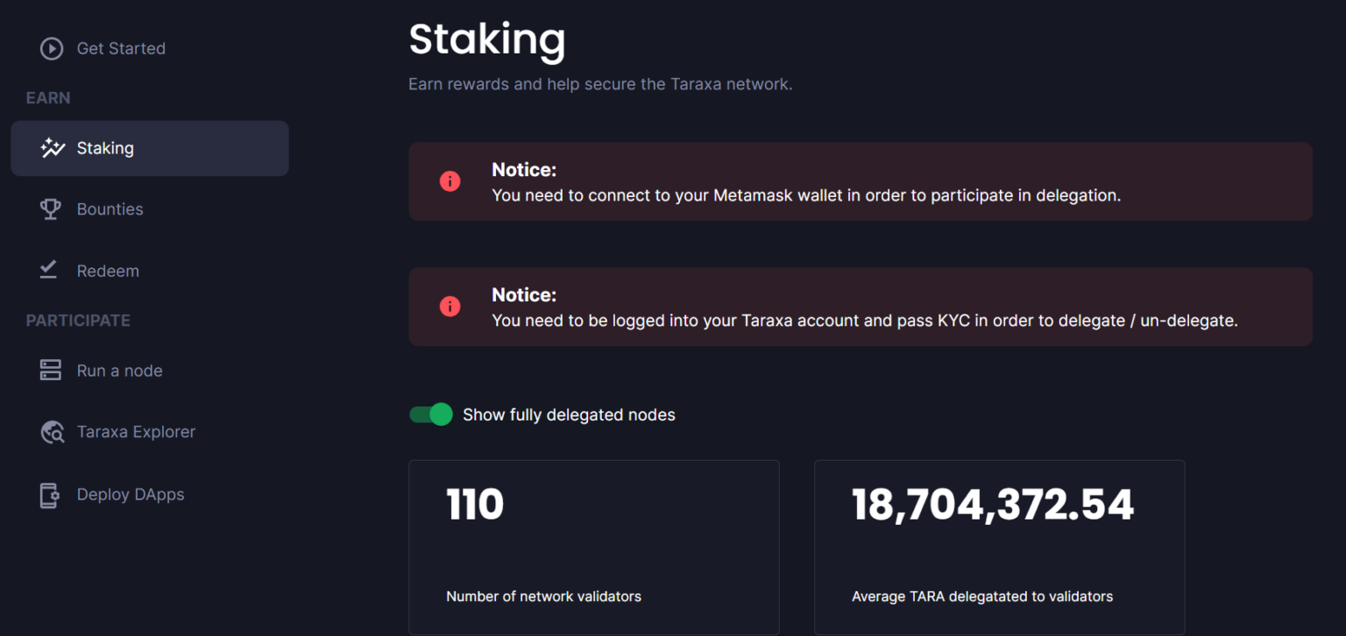Click the Staking sparkle icon
This screenshot has width=1346, height=636.
point(51,148)
